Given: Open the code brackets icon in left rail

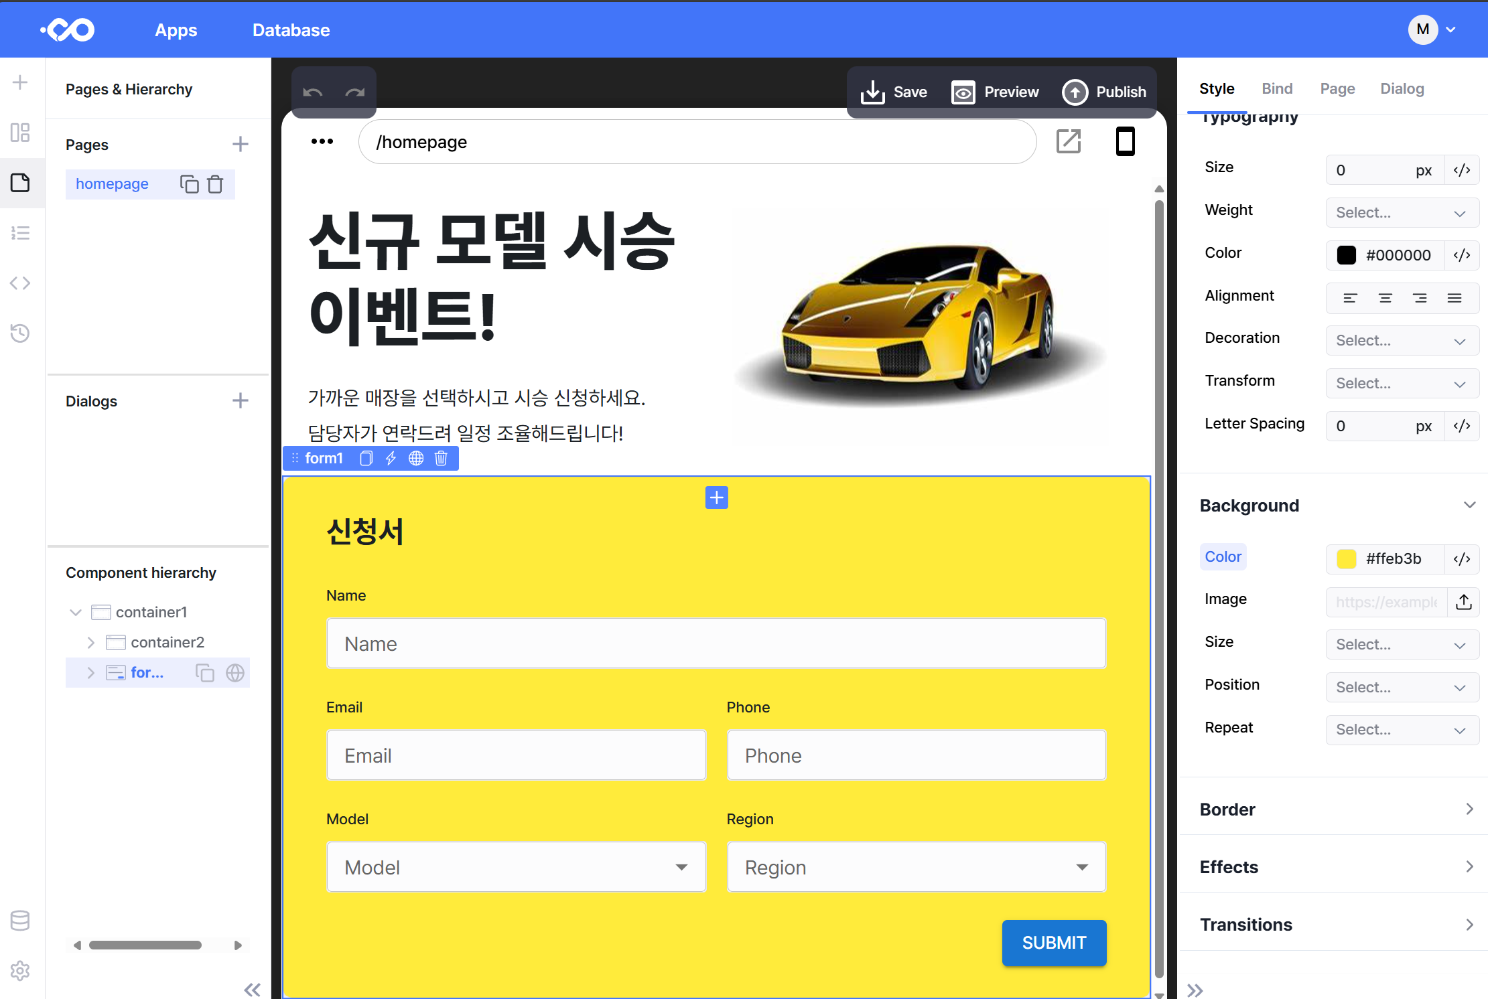Looking at the screenshot, I should 20,283.
